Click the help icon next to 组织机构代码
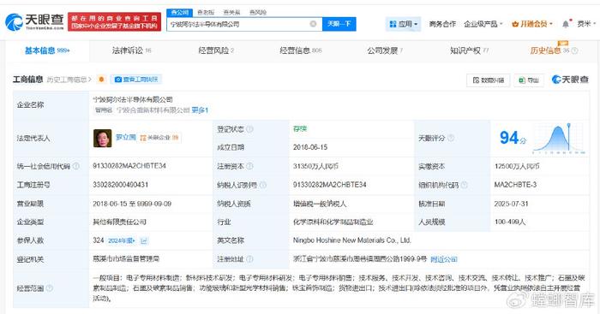This screenshot has width=600, height=314. pyautogui.click(x=465, y=185)
